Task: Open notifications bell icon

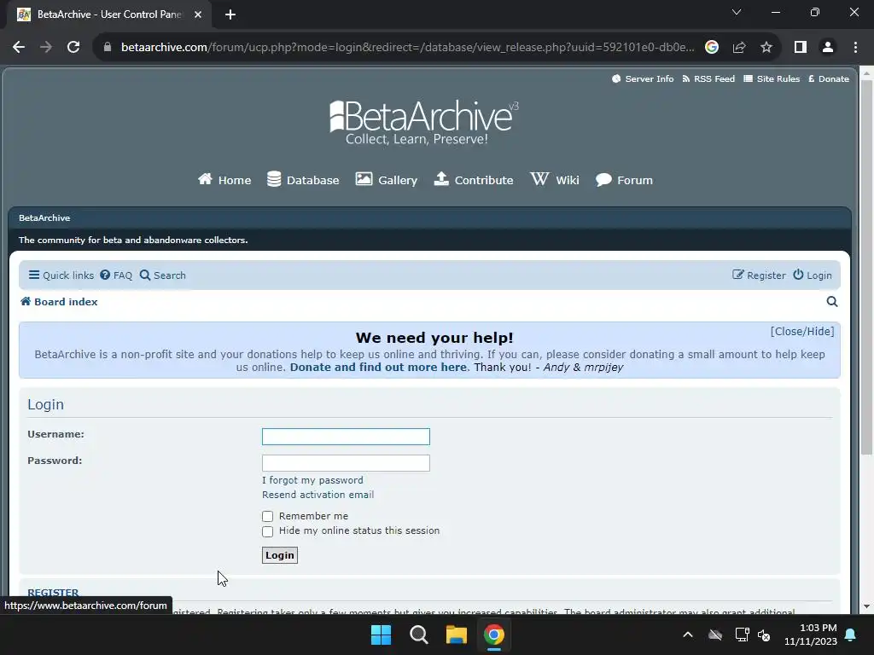Action: pyautogui.click(x=851, y=635)
